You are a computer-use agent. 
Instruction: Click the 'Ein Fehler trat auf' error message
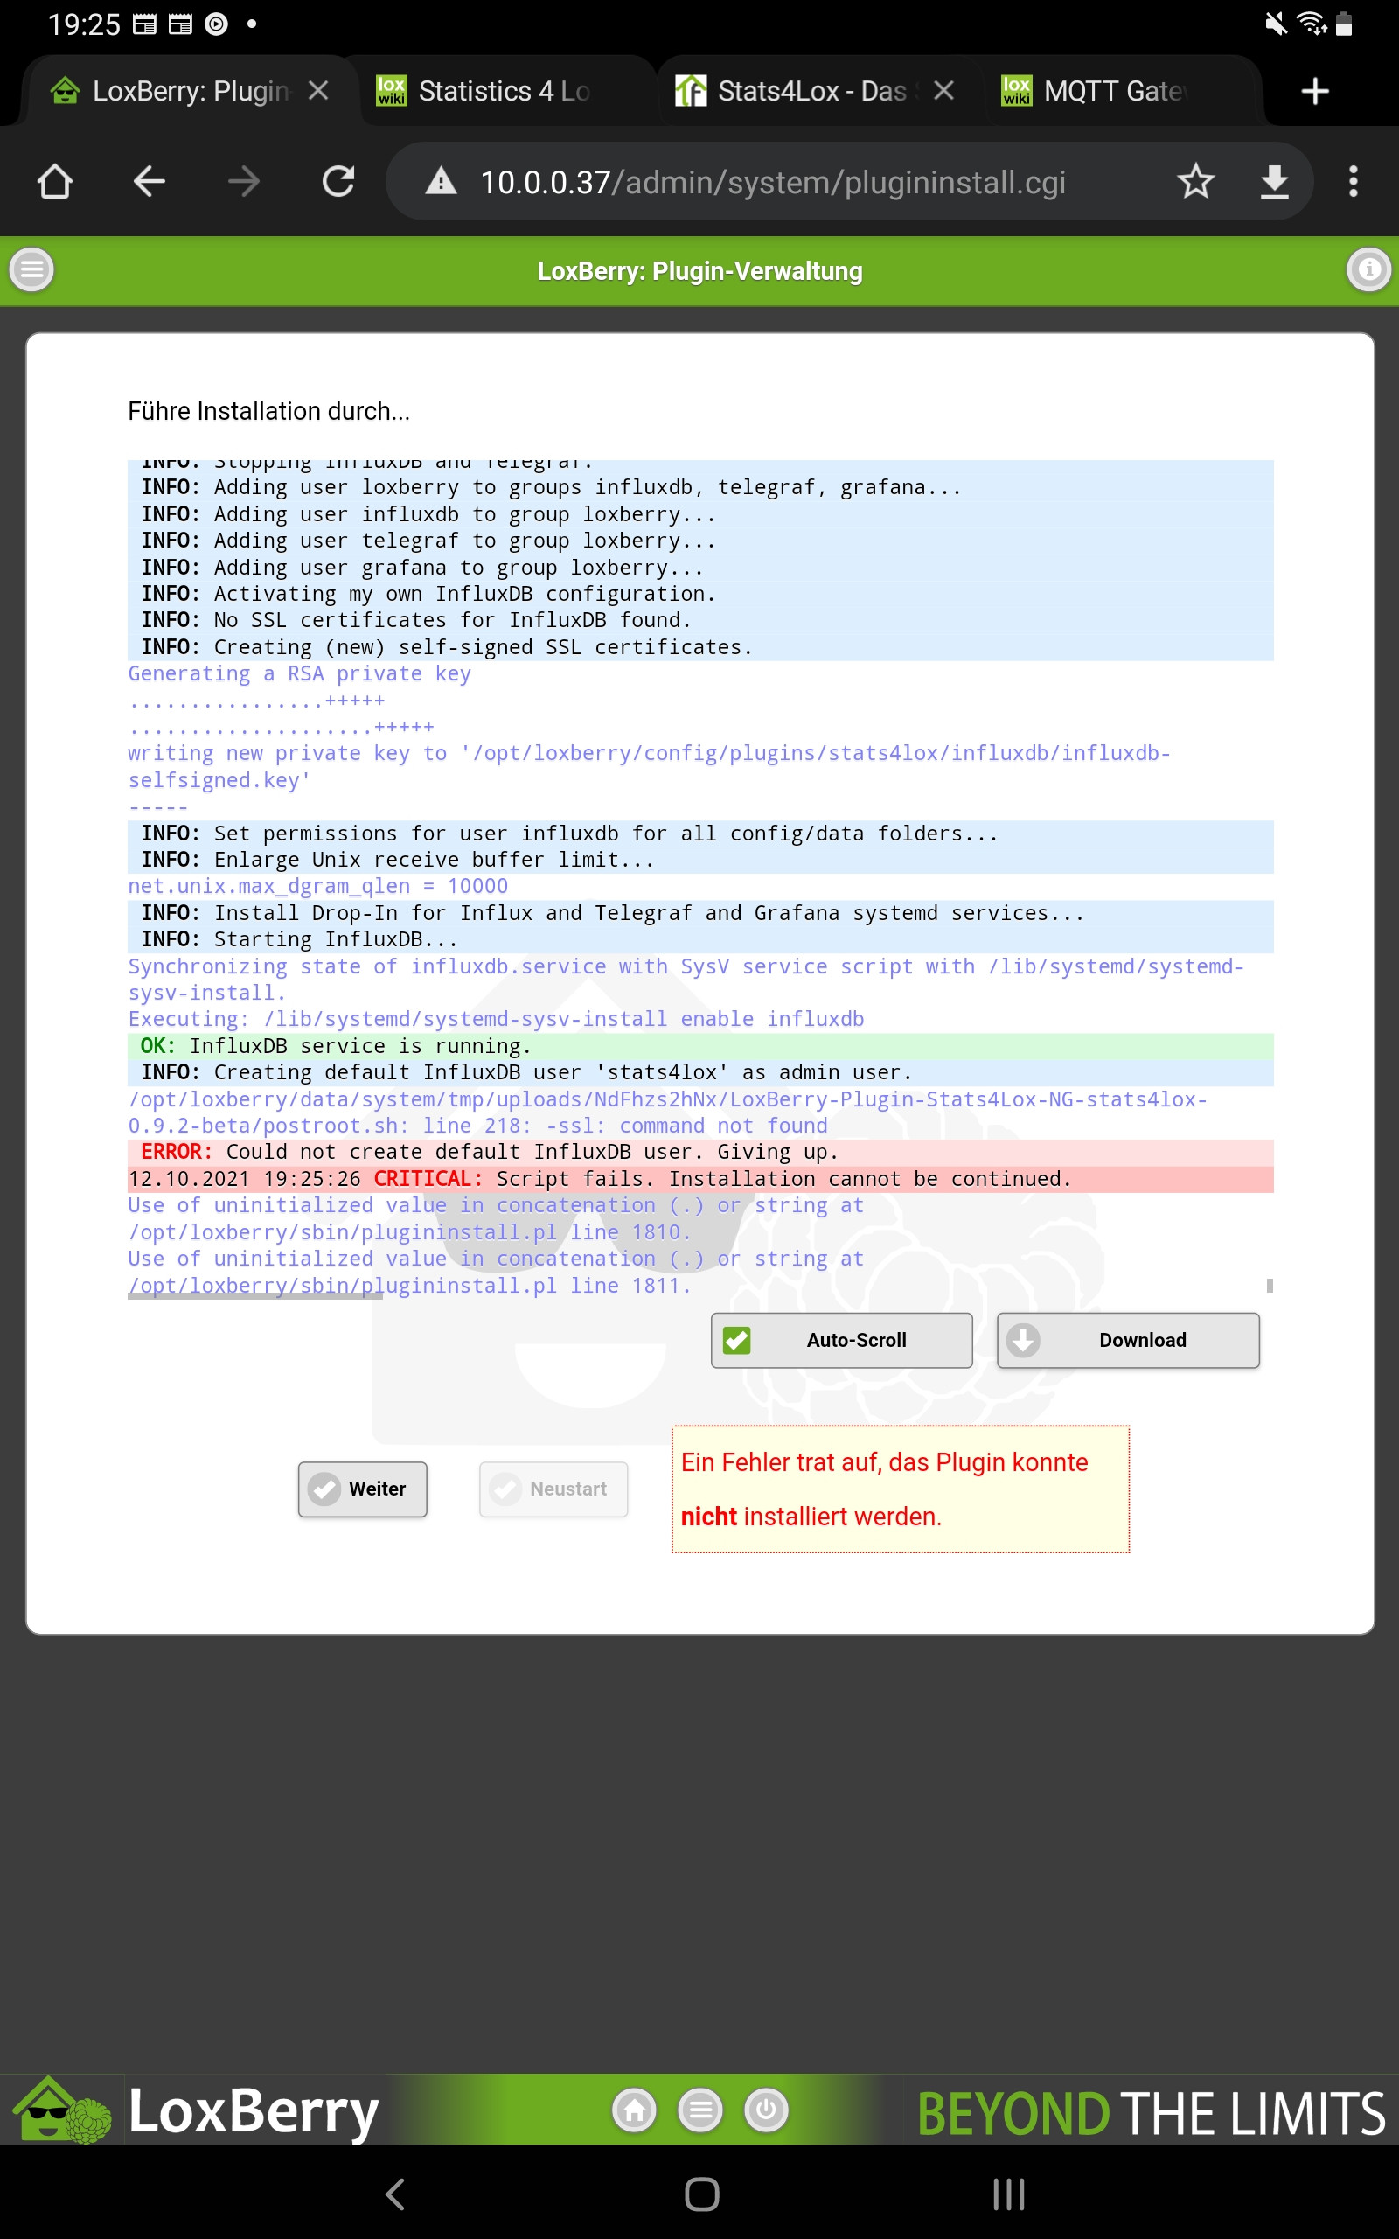point(901,1489)
